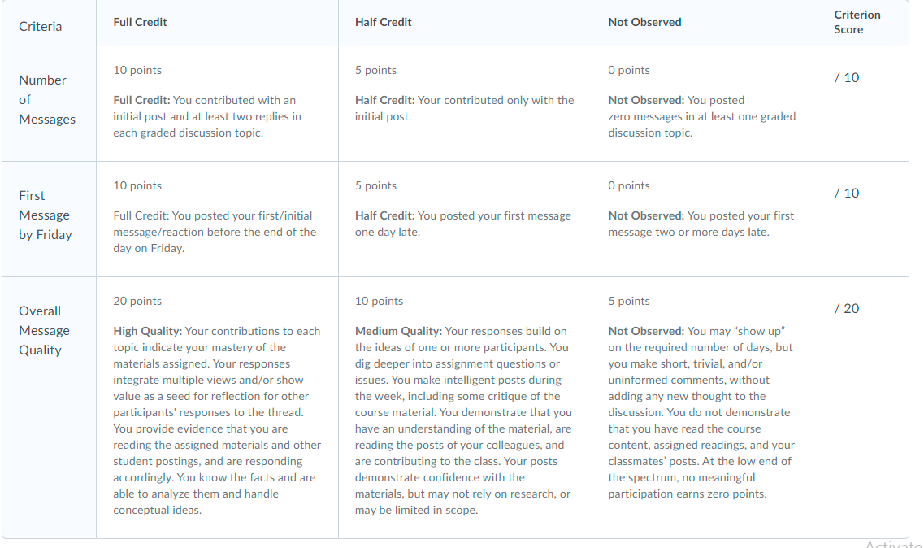
Task: Click the Half Credit column header
Action: pyautogui.click(x=383, y=22)
